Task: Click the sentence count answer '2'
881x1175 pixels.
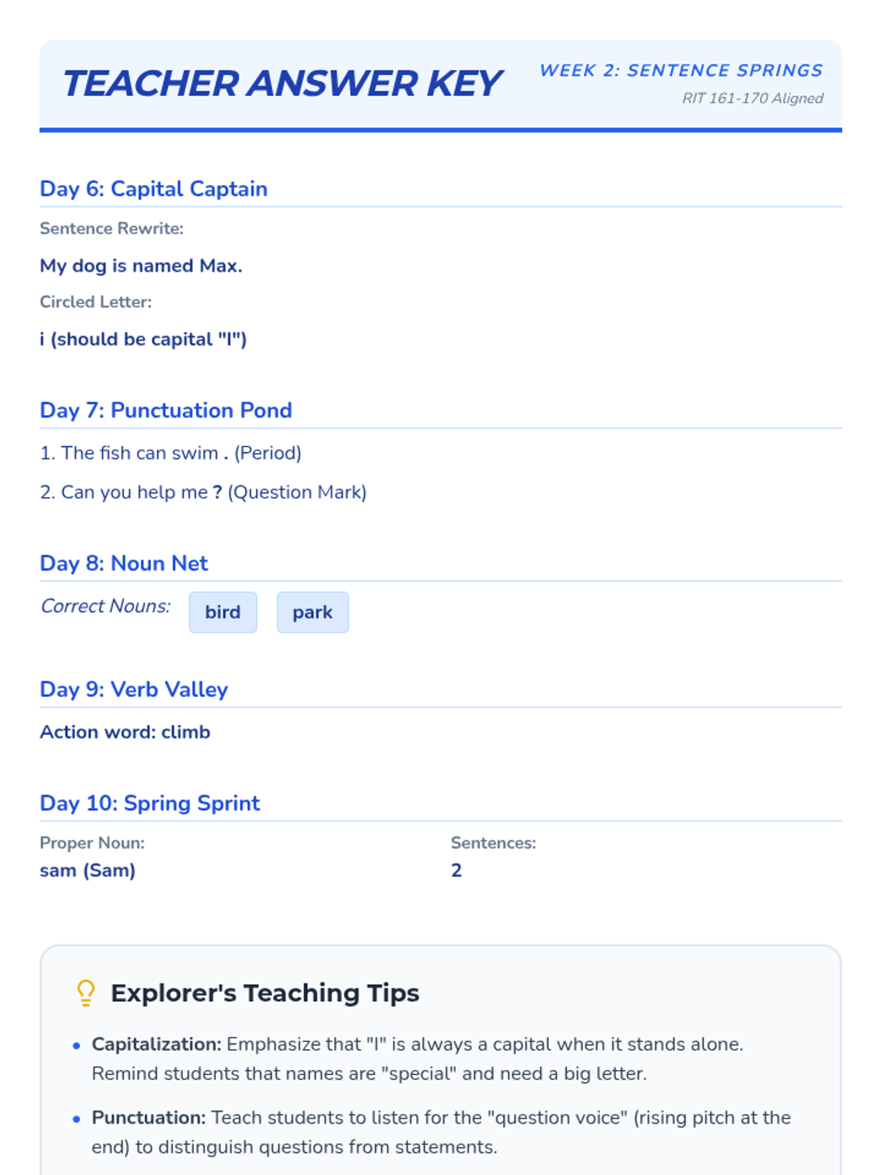Action: (457, 870)
